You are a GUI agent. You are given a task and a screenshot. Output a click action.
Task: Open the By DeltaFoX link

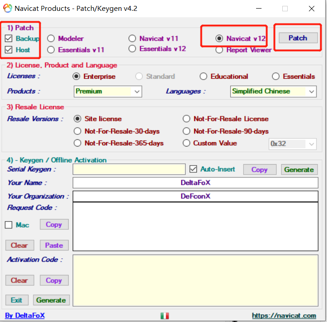(25, 315)
